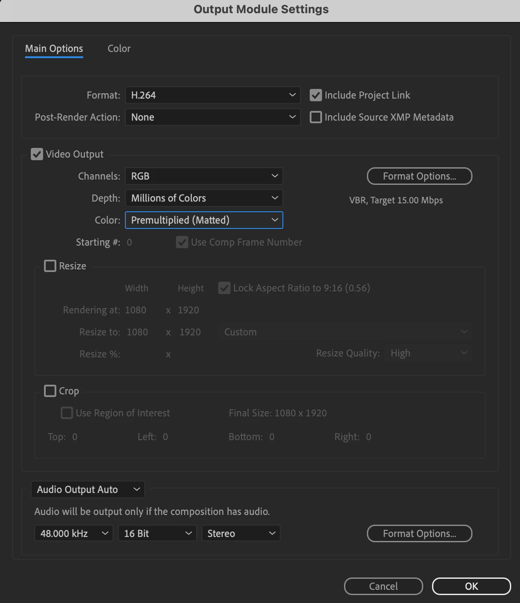This screenshot has width=520, height=603.
Task: Open the Stereo channels dropdown
Action: [x=241, y=533]
